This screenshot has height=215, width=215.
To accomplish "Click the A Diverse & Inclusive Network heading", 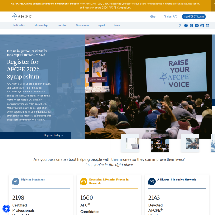I will [176, 180].
